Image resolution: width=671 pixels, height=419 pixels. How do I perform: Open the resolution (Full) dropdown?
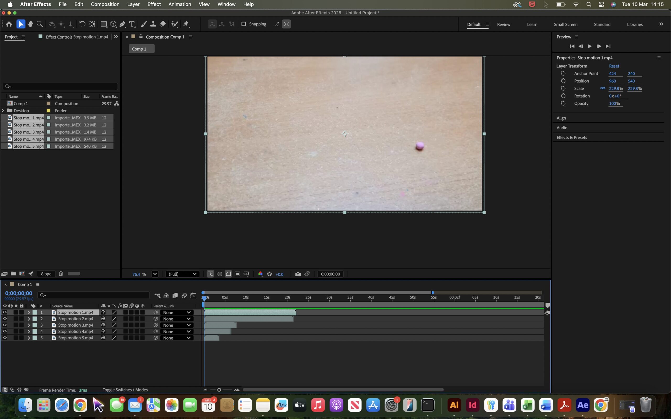point(182,274)
